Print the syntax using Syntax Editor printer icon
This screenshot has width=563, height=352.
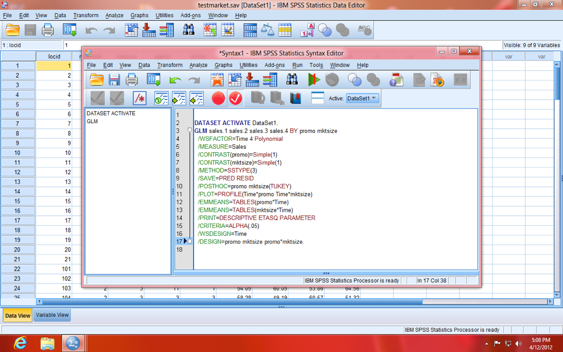tap(131, 79)
